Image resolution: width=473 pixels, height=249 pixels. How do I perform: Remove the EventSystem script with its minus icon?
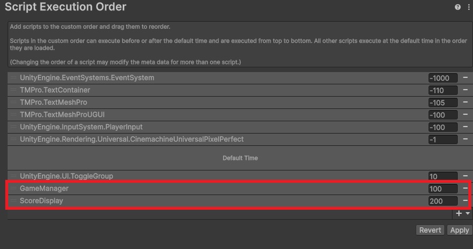[x=465, y=78]
